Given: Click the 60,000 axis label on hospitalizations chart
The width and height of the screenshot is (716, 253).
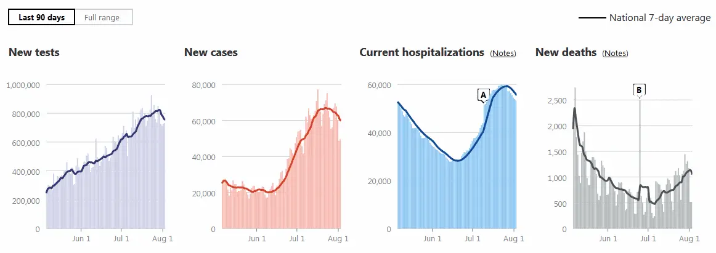Looking at the screenshot, I should tap(379, 85).
